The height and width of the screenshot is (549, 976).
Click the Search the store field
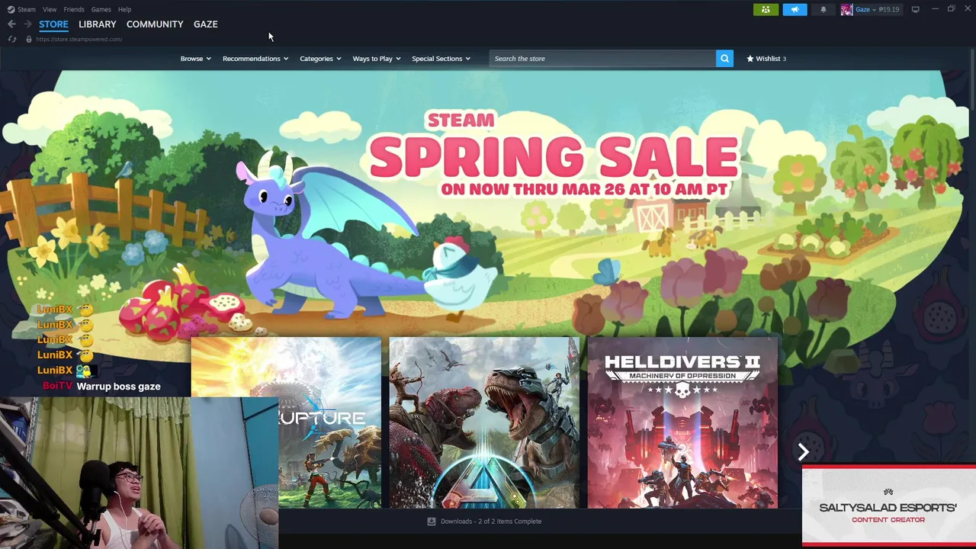(602, 58)
